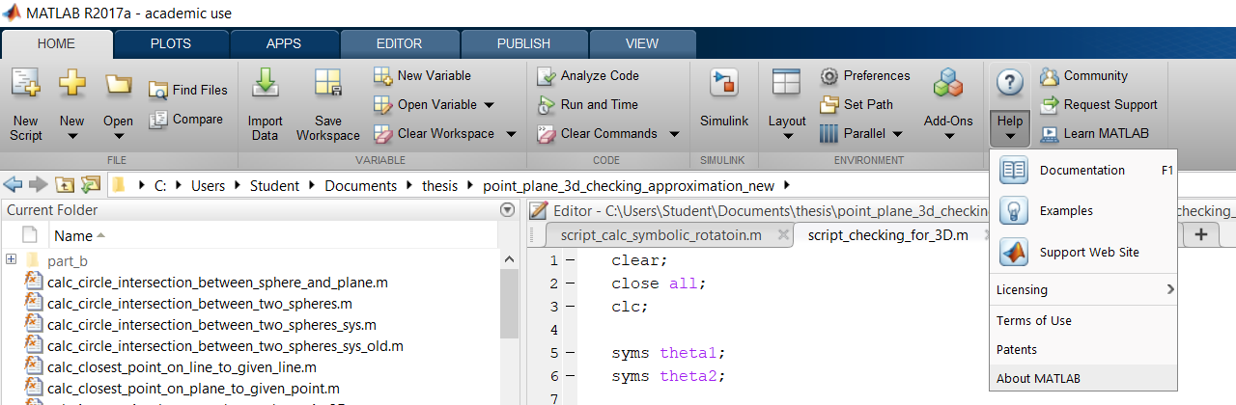Click the Run and Time button

tap(587, 104)
